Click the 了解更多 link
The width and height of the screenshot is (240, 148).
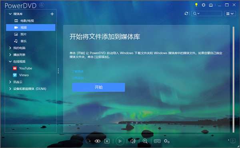pyautogui.click(x=78, y=71)
